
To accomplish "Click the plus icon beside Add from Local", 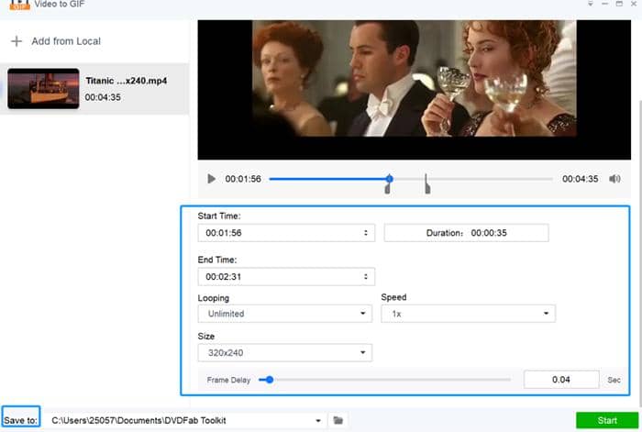I will tap(16, 41).
